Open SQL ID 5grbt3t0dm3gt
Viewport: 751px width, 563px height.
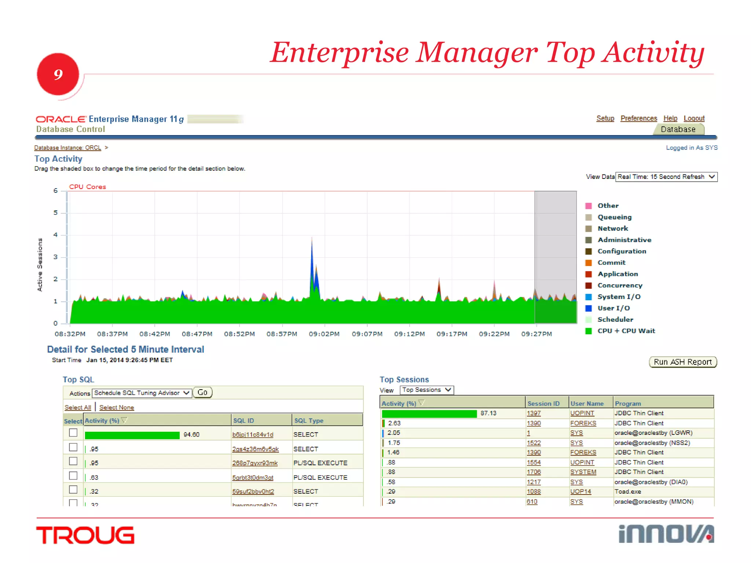click(x=253, y=478)
